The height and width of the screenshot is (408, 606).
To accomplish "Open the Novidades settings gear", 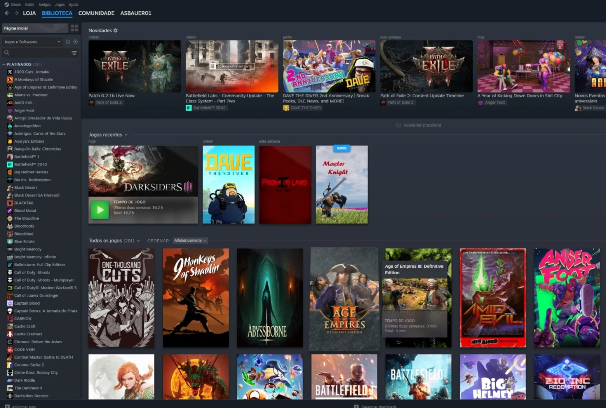I will (115, 30).
